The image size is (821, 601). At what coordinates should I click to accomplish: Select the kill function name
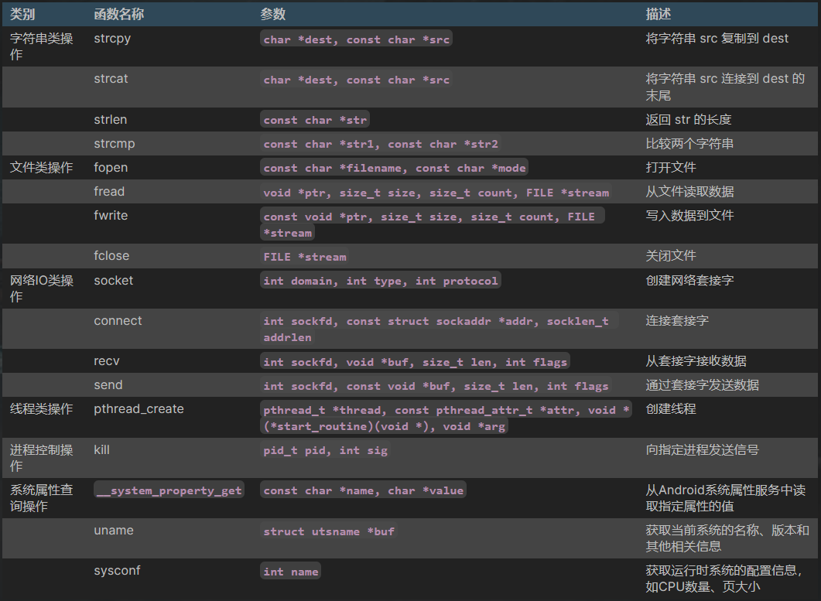pos(101,449)
